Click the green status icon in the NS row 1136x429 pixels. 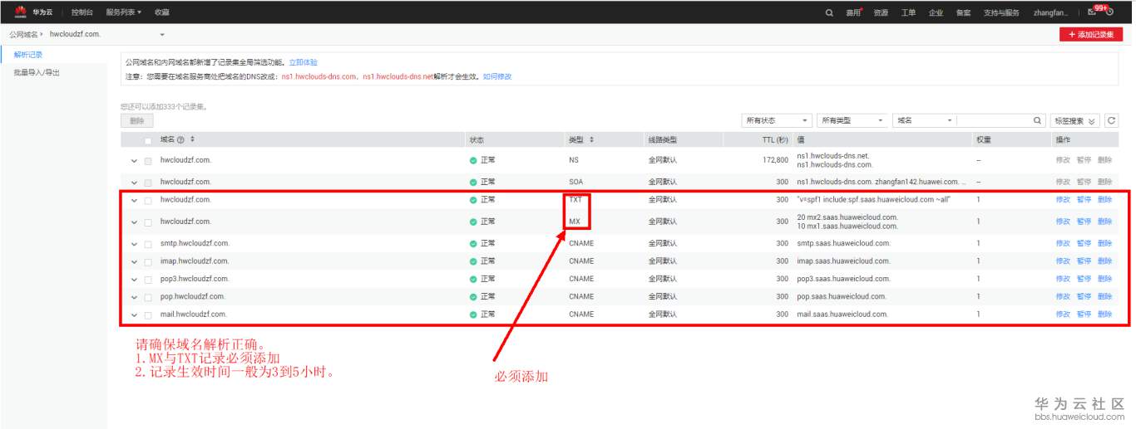pos(473,159)
